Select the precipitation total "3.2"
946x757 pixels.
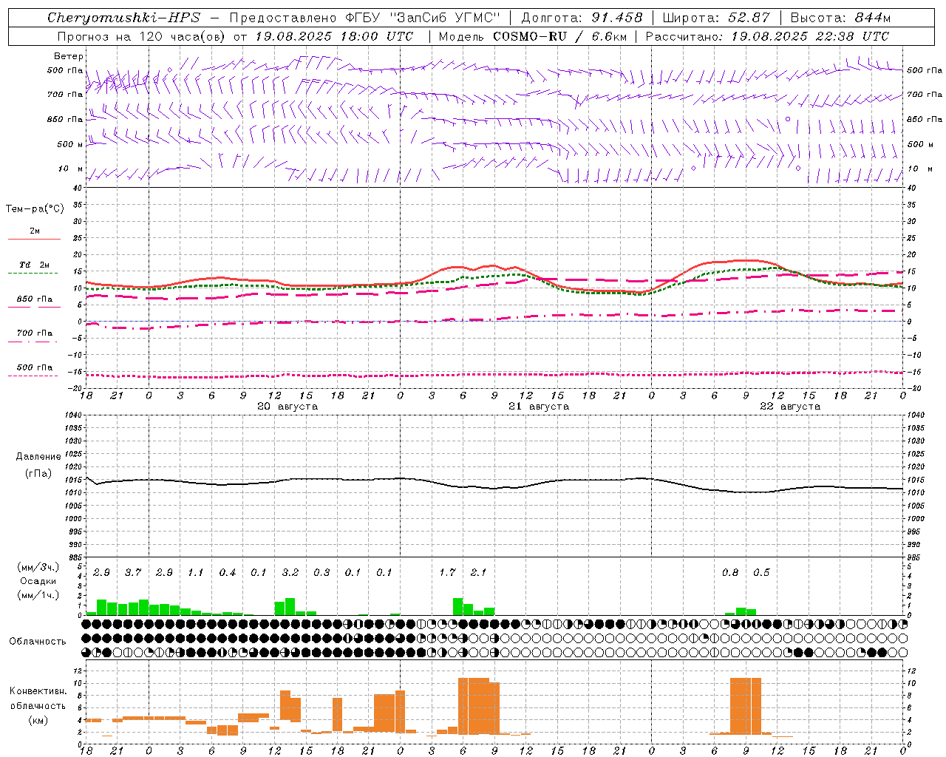(290, 573)
